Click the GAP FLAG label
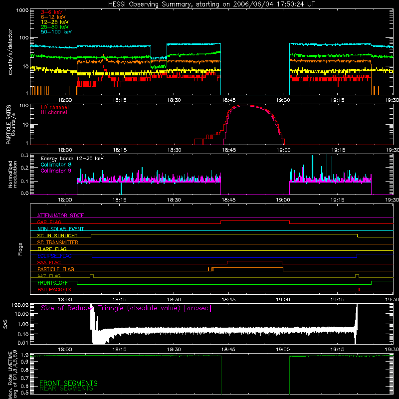399x399 pixels. point(49,222)
